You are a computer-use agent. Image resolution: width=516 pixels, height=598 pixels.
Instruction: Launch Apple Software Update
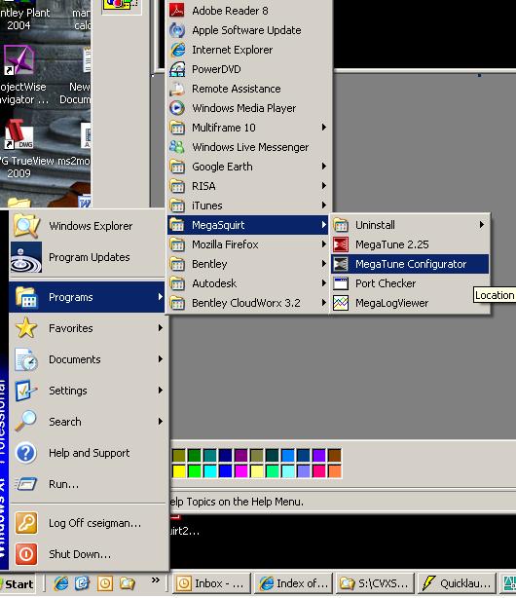tap(249, 30)
